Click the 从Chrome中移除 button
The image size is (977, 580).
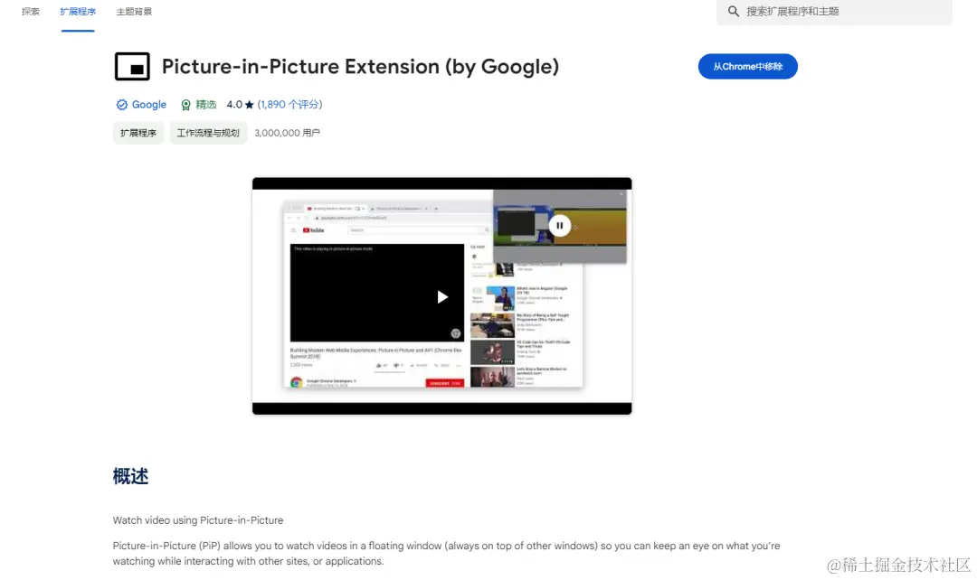748,67
